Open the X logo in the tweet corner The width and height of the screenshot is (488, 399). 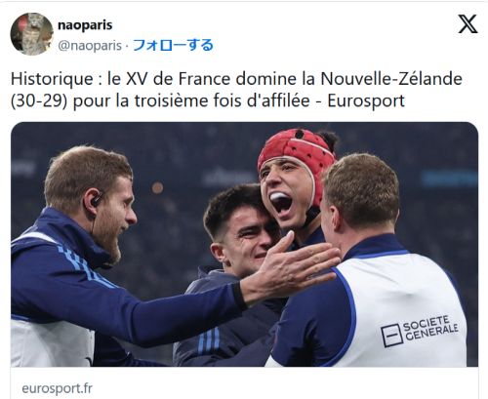(468, 24)
